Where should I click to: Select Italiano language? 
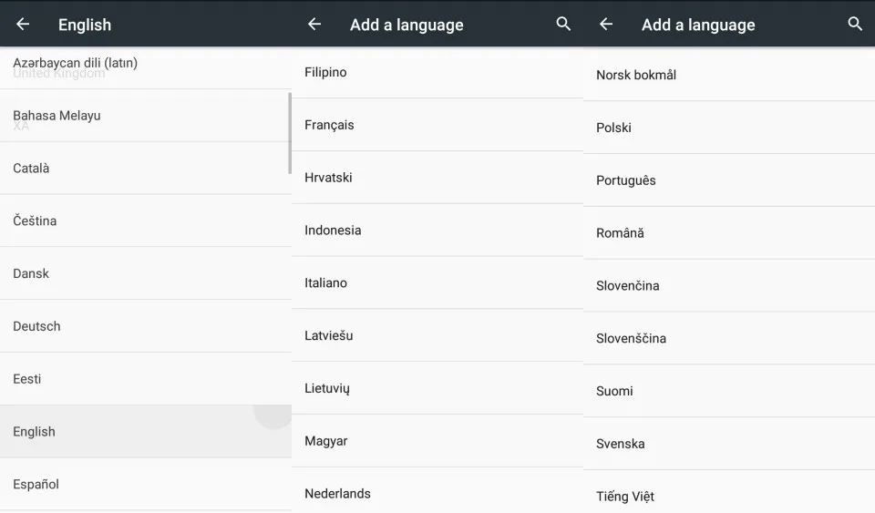(x=437, y=283)
